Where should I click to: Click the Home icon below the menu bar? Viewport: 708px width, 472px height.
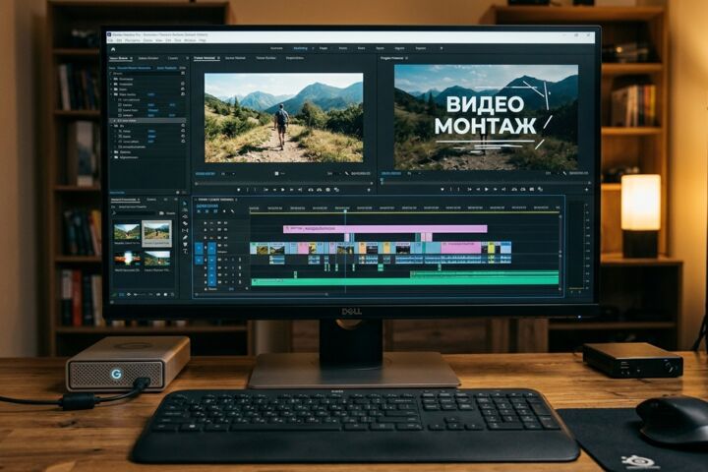tap(113, 49)
